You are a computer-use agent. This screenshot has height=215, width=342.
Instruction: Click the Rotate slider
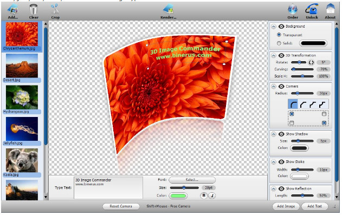pos(299,62)
